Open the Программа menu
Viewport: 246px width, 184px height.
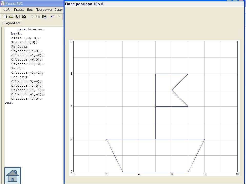[x=44, y=10]
